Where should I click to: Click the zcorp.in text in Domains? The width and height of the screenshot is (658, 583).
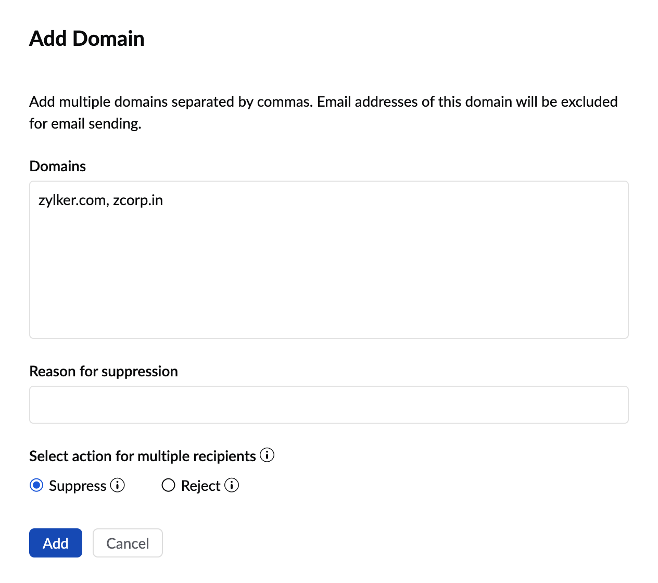pyautogui.click(x=138, y=200)
